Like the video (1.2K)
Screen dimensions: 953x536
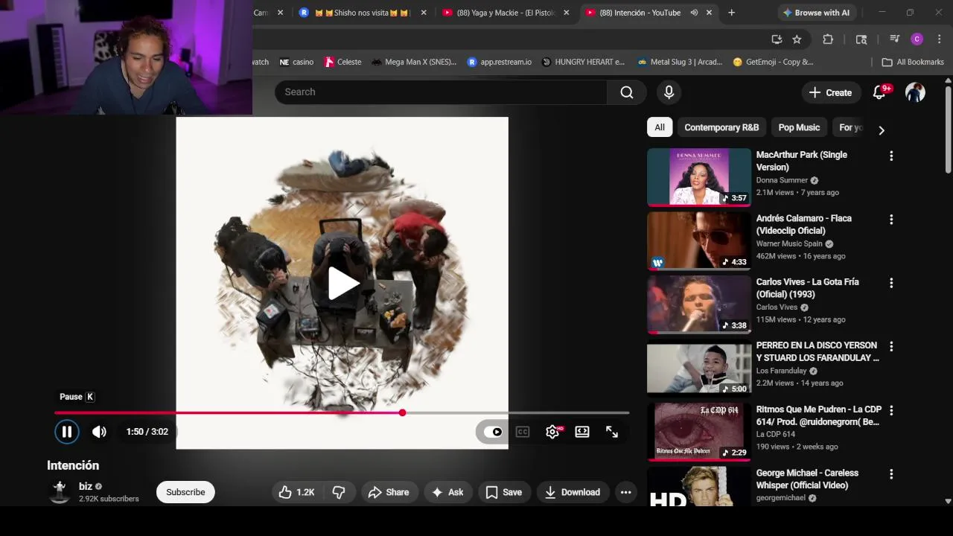296,492
